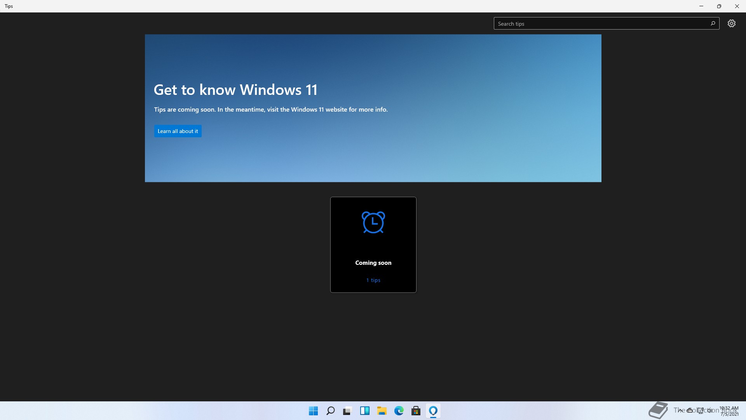Open the Coming soon tips card
The image size is (746, 420).
click(373, 245)
